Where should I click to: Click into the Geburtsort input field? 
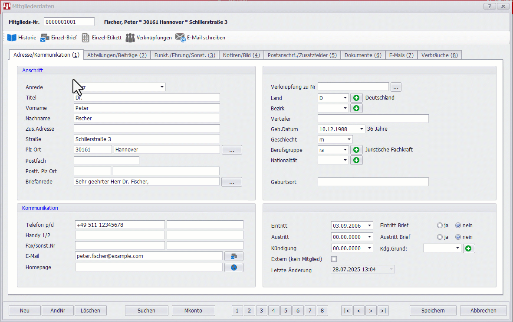(373, 182)
